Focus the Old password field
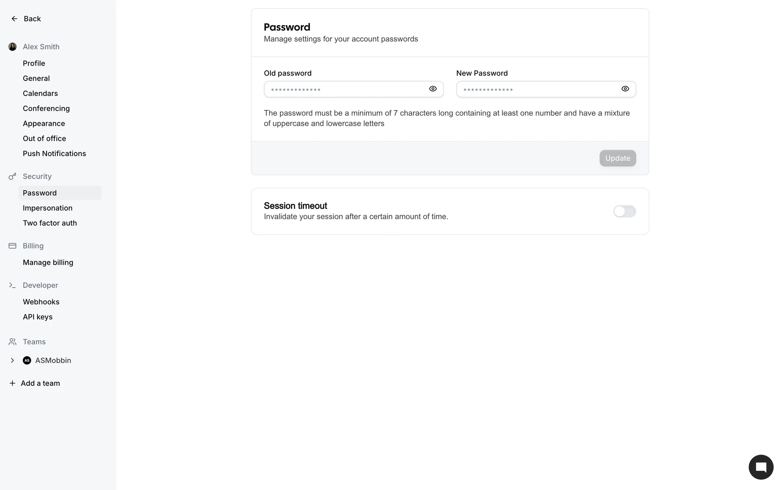The width and height of the screenshot is (784, 490). [x=347, y=89]
